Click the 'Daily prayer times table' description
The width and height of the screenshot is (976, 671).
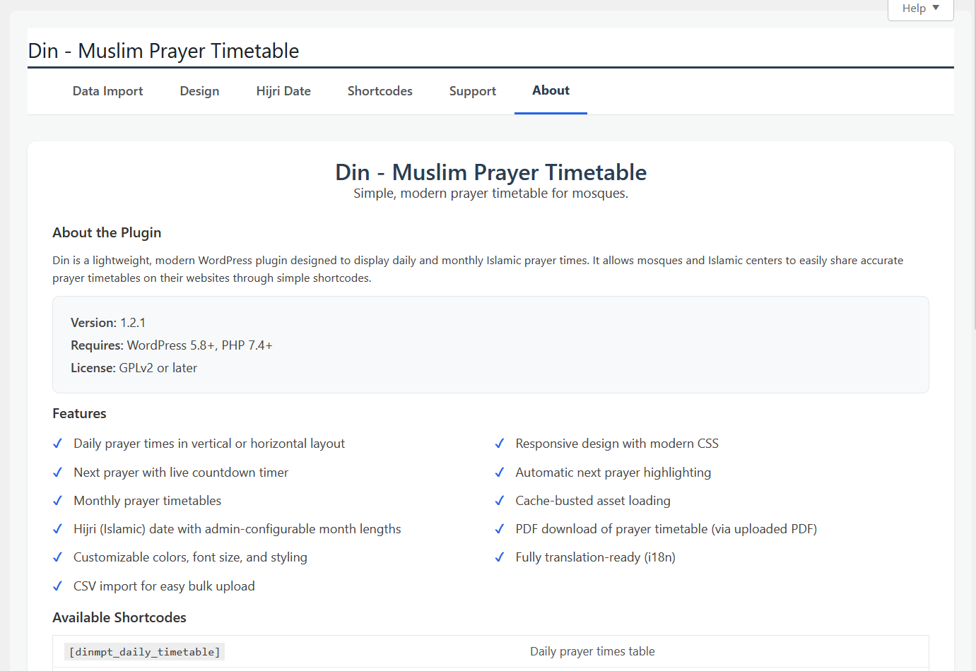click(592, 651)
